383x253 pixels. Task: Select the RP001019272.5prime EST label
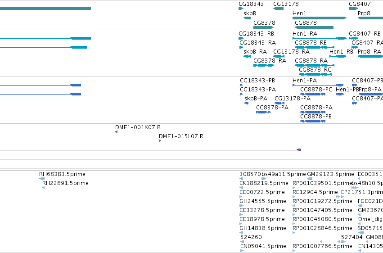tap(322, 201)
